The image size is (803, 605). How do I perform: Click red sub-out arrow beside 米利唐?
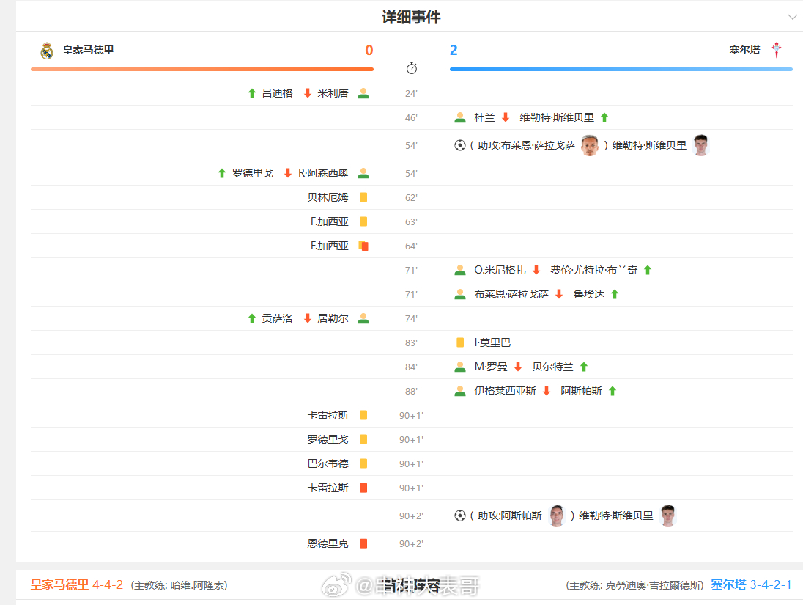(x=307, y=93)
